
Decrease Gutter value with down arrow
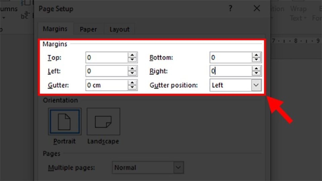coord(132,87)
